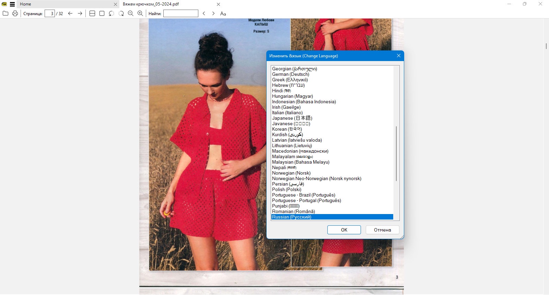Switch to the Home tab

click(25, 4)
